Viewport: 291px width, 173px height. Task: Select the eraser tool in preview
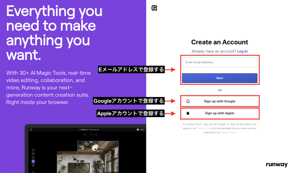tap(33, 158)
